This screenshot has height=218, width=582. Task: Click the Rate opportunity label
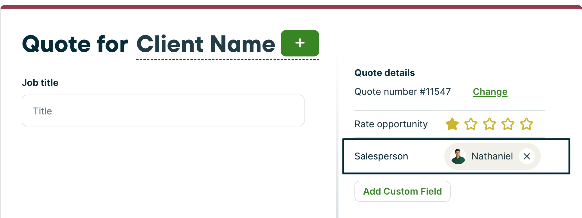point(391,124)
